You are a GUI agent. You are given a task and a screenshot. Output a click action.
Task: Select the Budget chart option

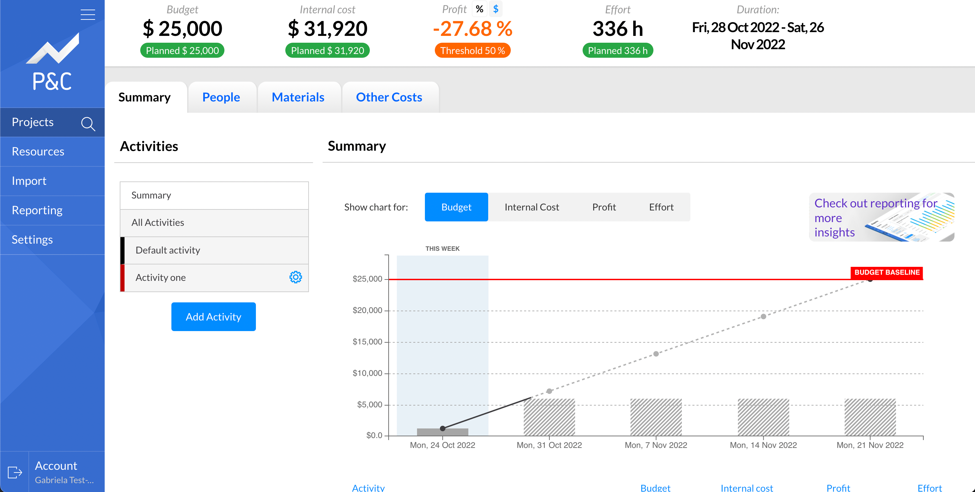pos(456,207)
